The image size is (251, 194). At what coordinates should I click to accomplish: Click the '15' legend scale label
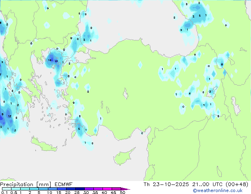click(59, 192)
